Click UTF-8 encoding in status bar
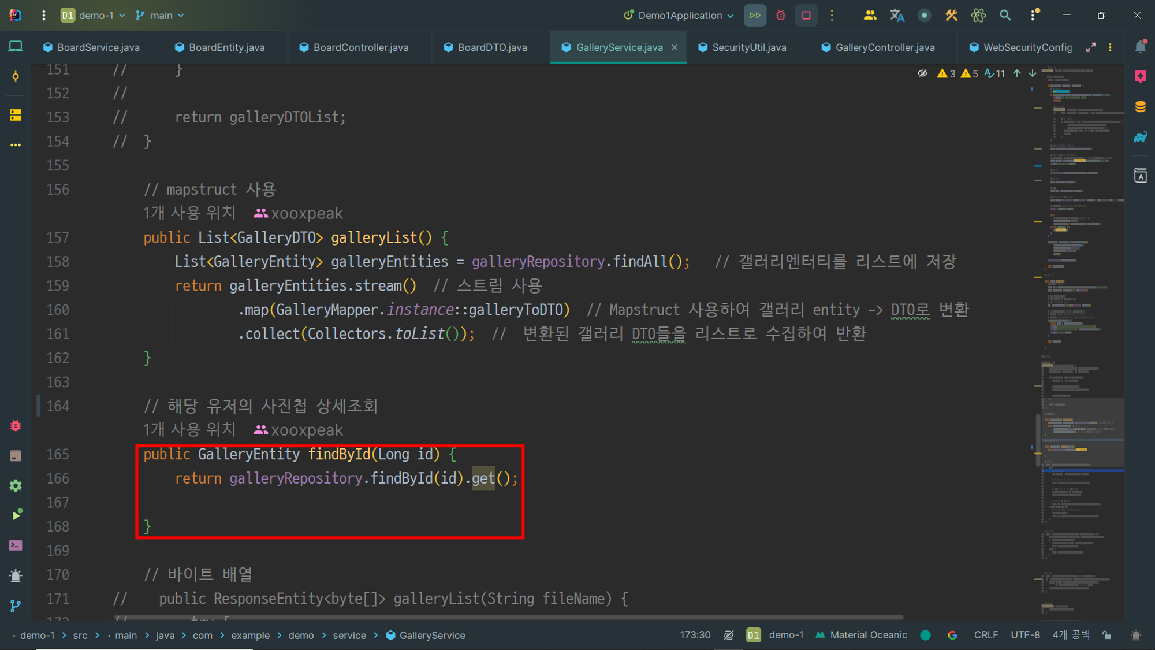This screenshot has width=1155, height=650. click(x=1025, y=635)
